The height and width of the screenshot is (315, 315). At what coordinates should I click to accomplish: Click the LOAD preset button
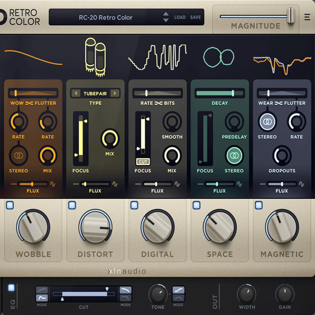tap(180, 17)
